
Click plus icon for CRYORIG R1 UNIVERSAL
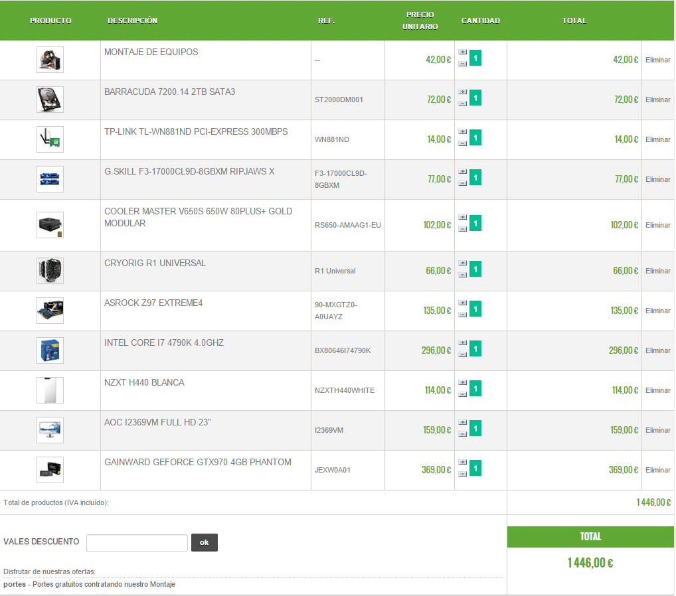click(462, 263)
